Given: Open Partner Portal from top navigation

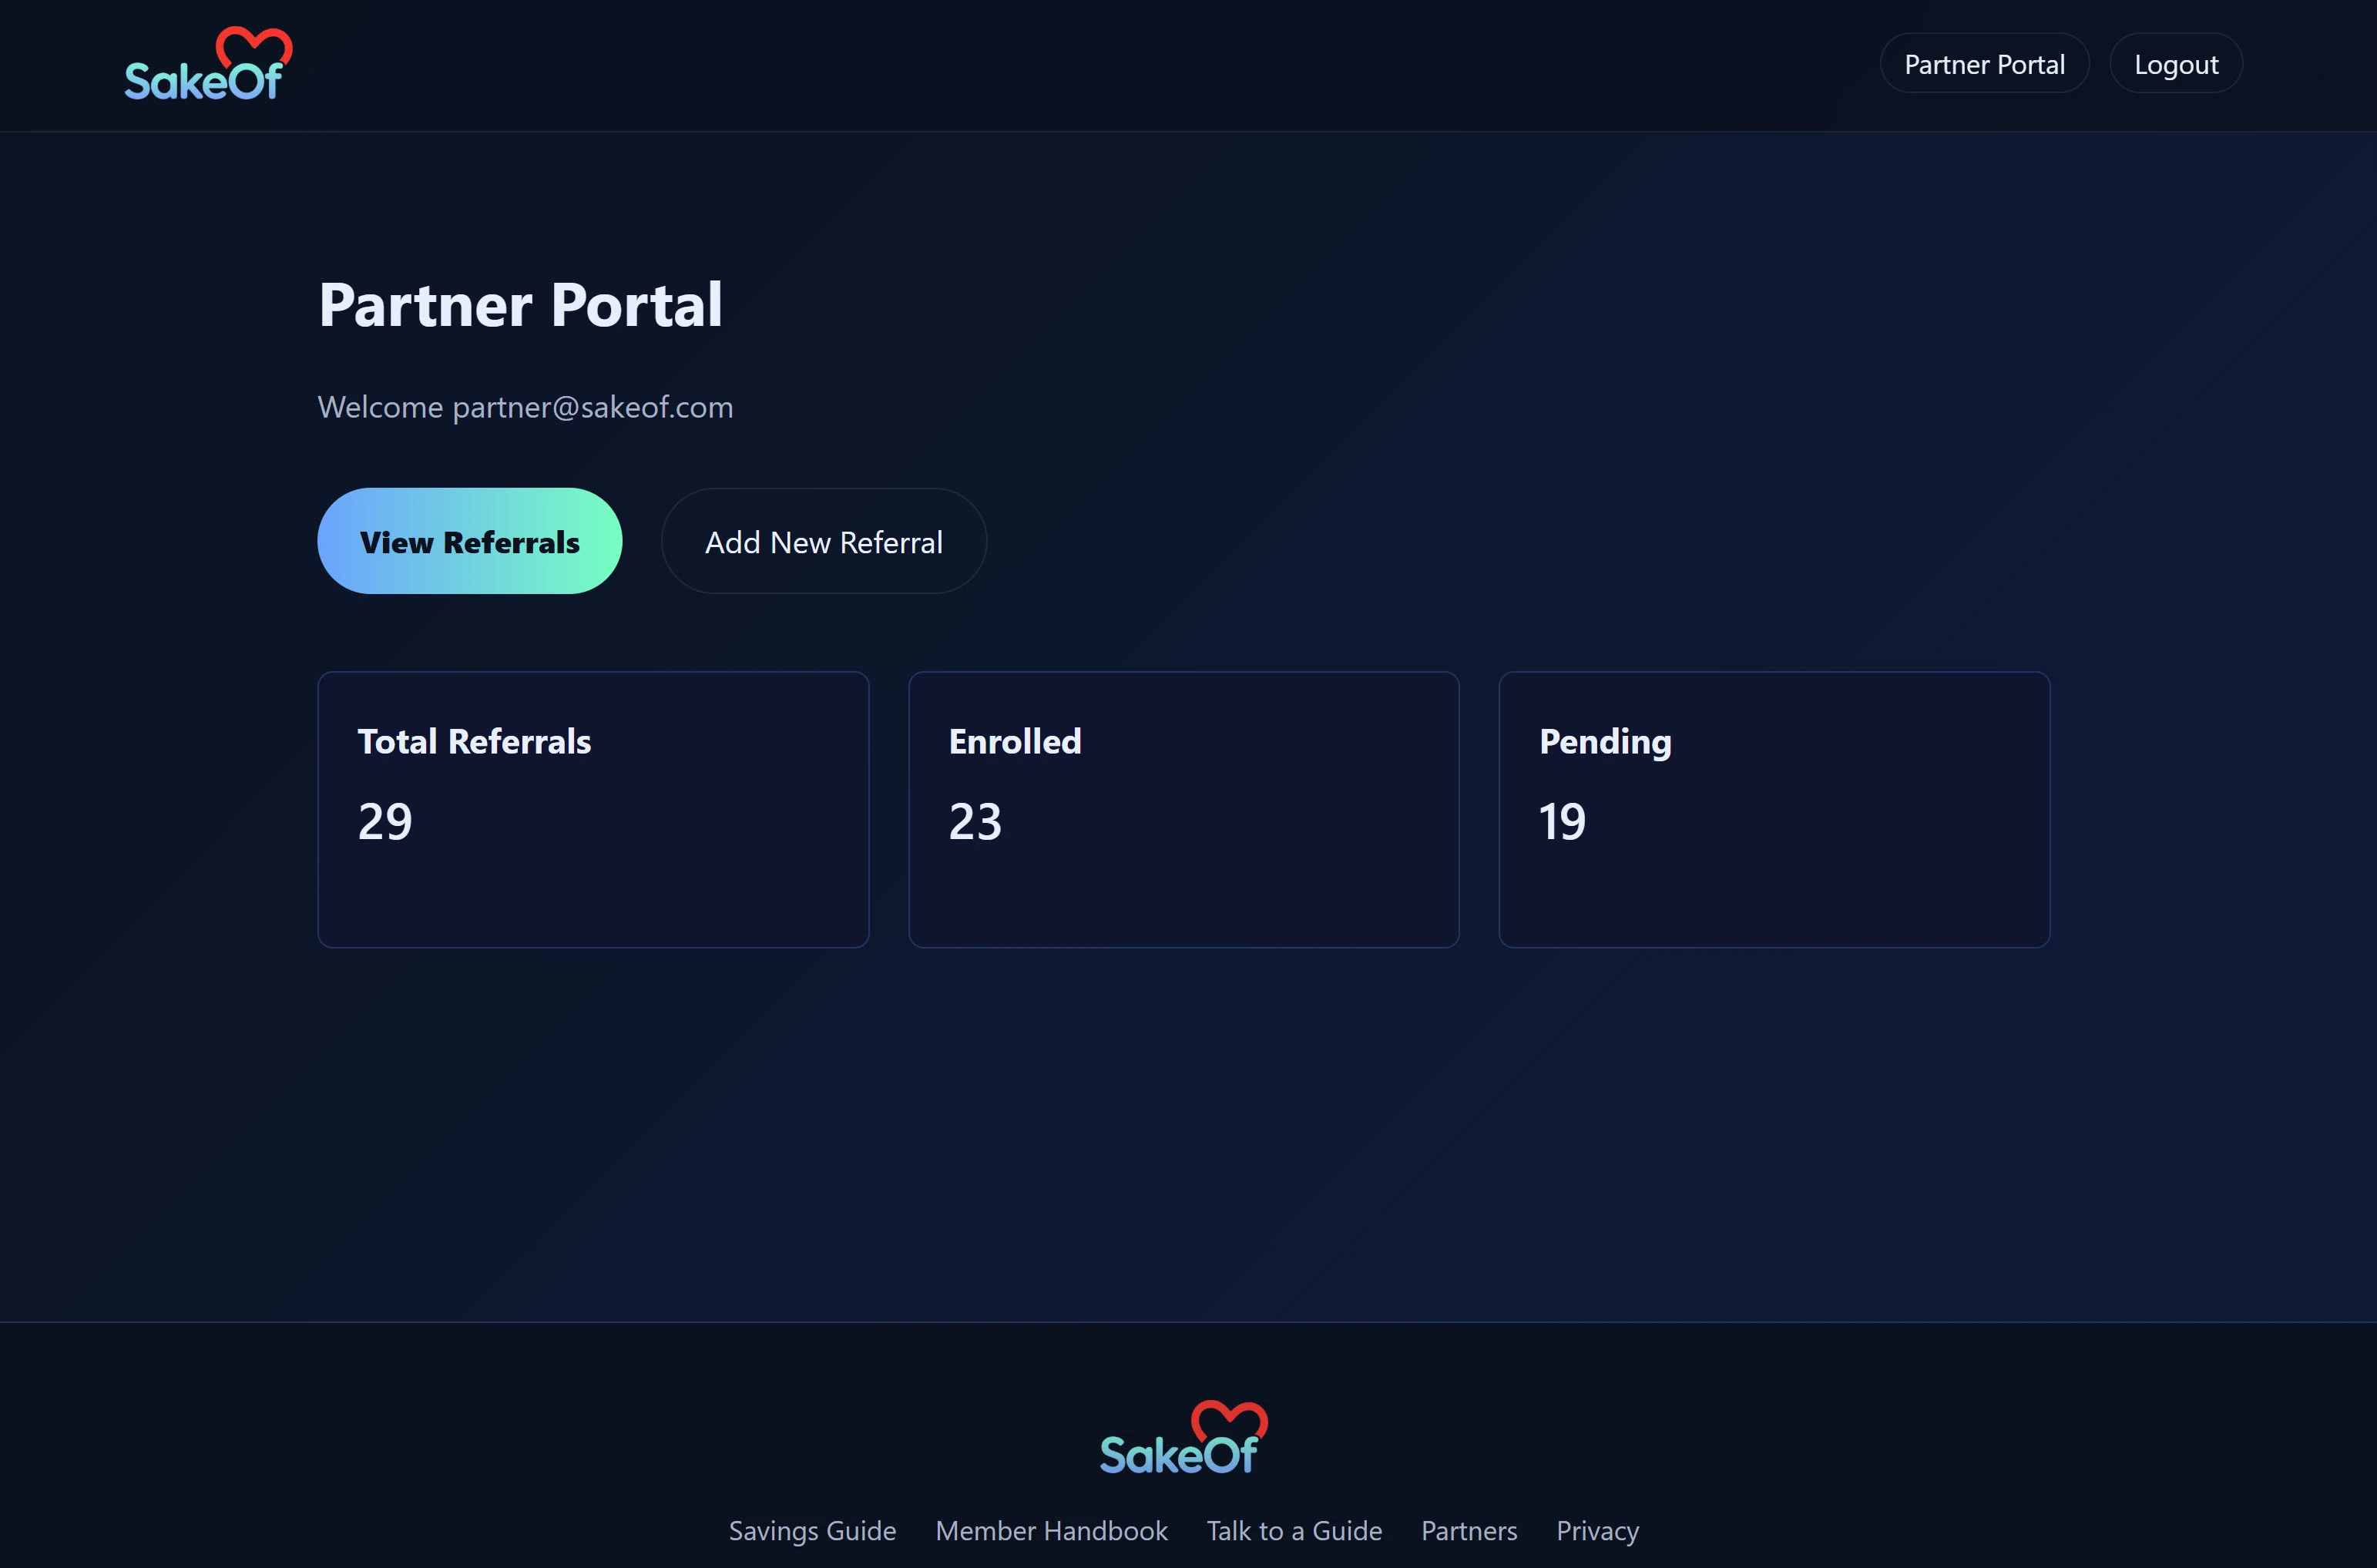Looking at the screenshot, I should (x=1983, y=64).
